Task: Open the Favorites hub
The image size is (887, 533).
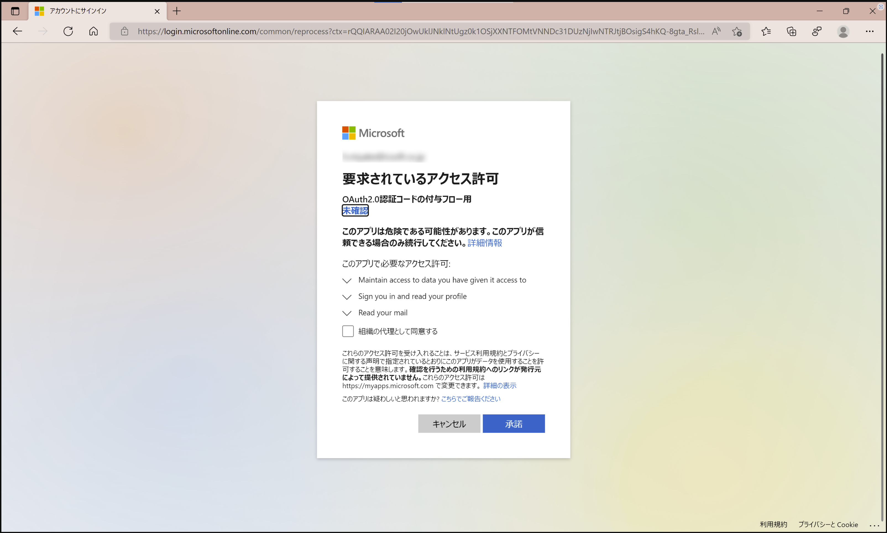Action: pyautogui.click(x=766, y=31)
